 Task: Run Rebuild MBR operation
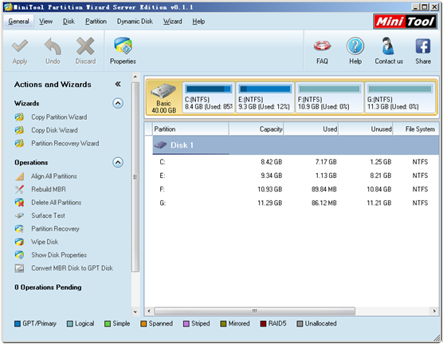coord(49,189)
